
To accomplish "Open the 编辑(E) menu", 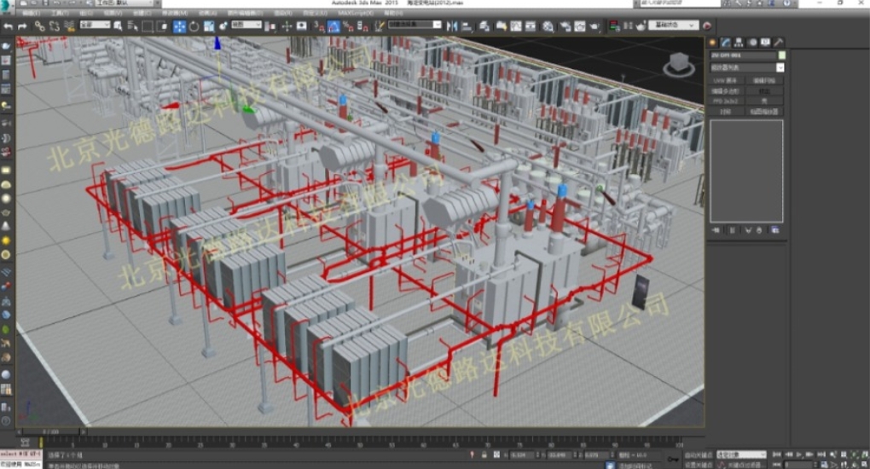I will point(32,14).
